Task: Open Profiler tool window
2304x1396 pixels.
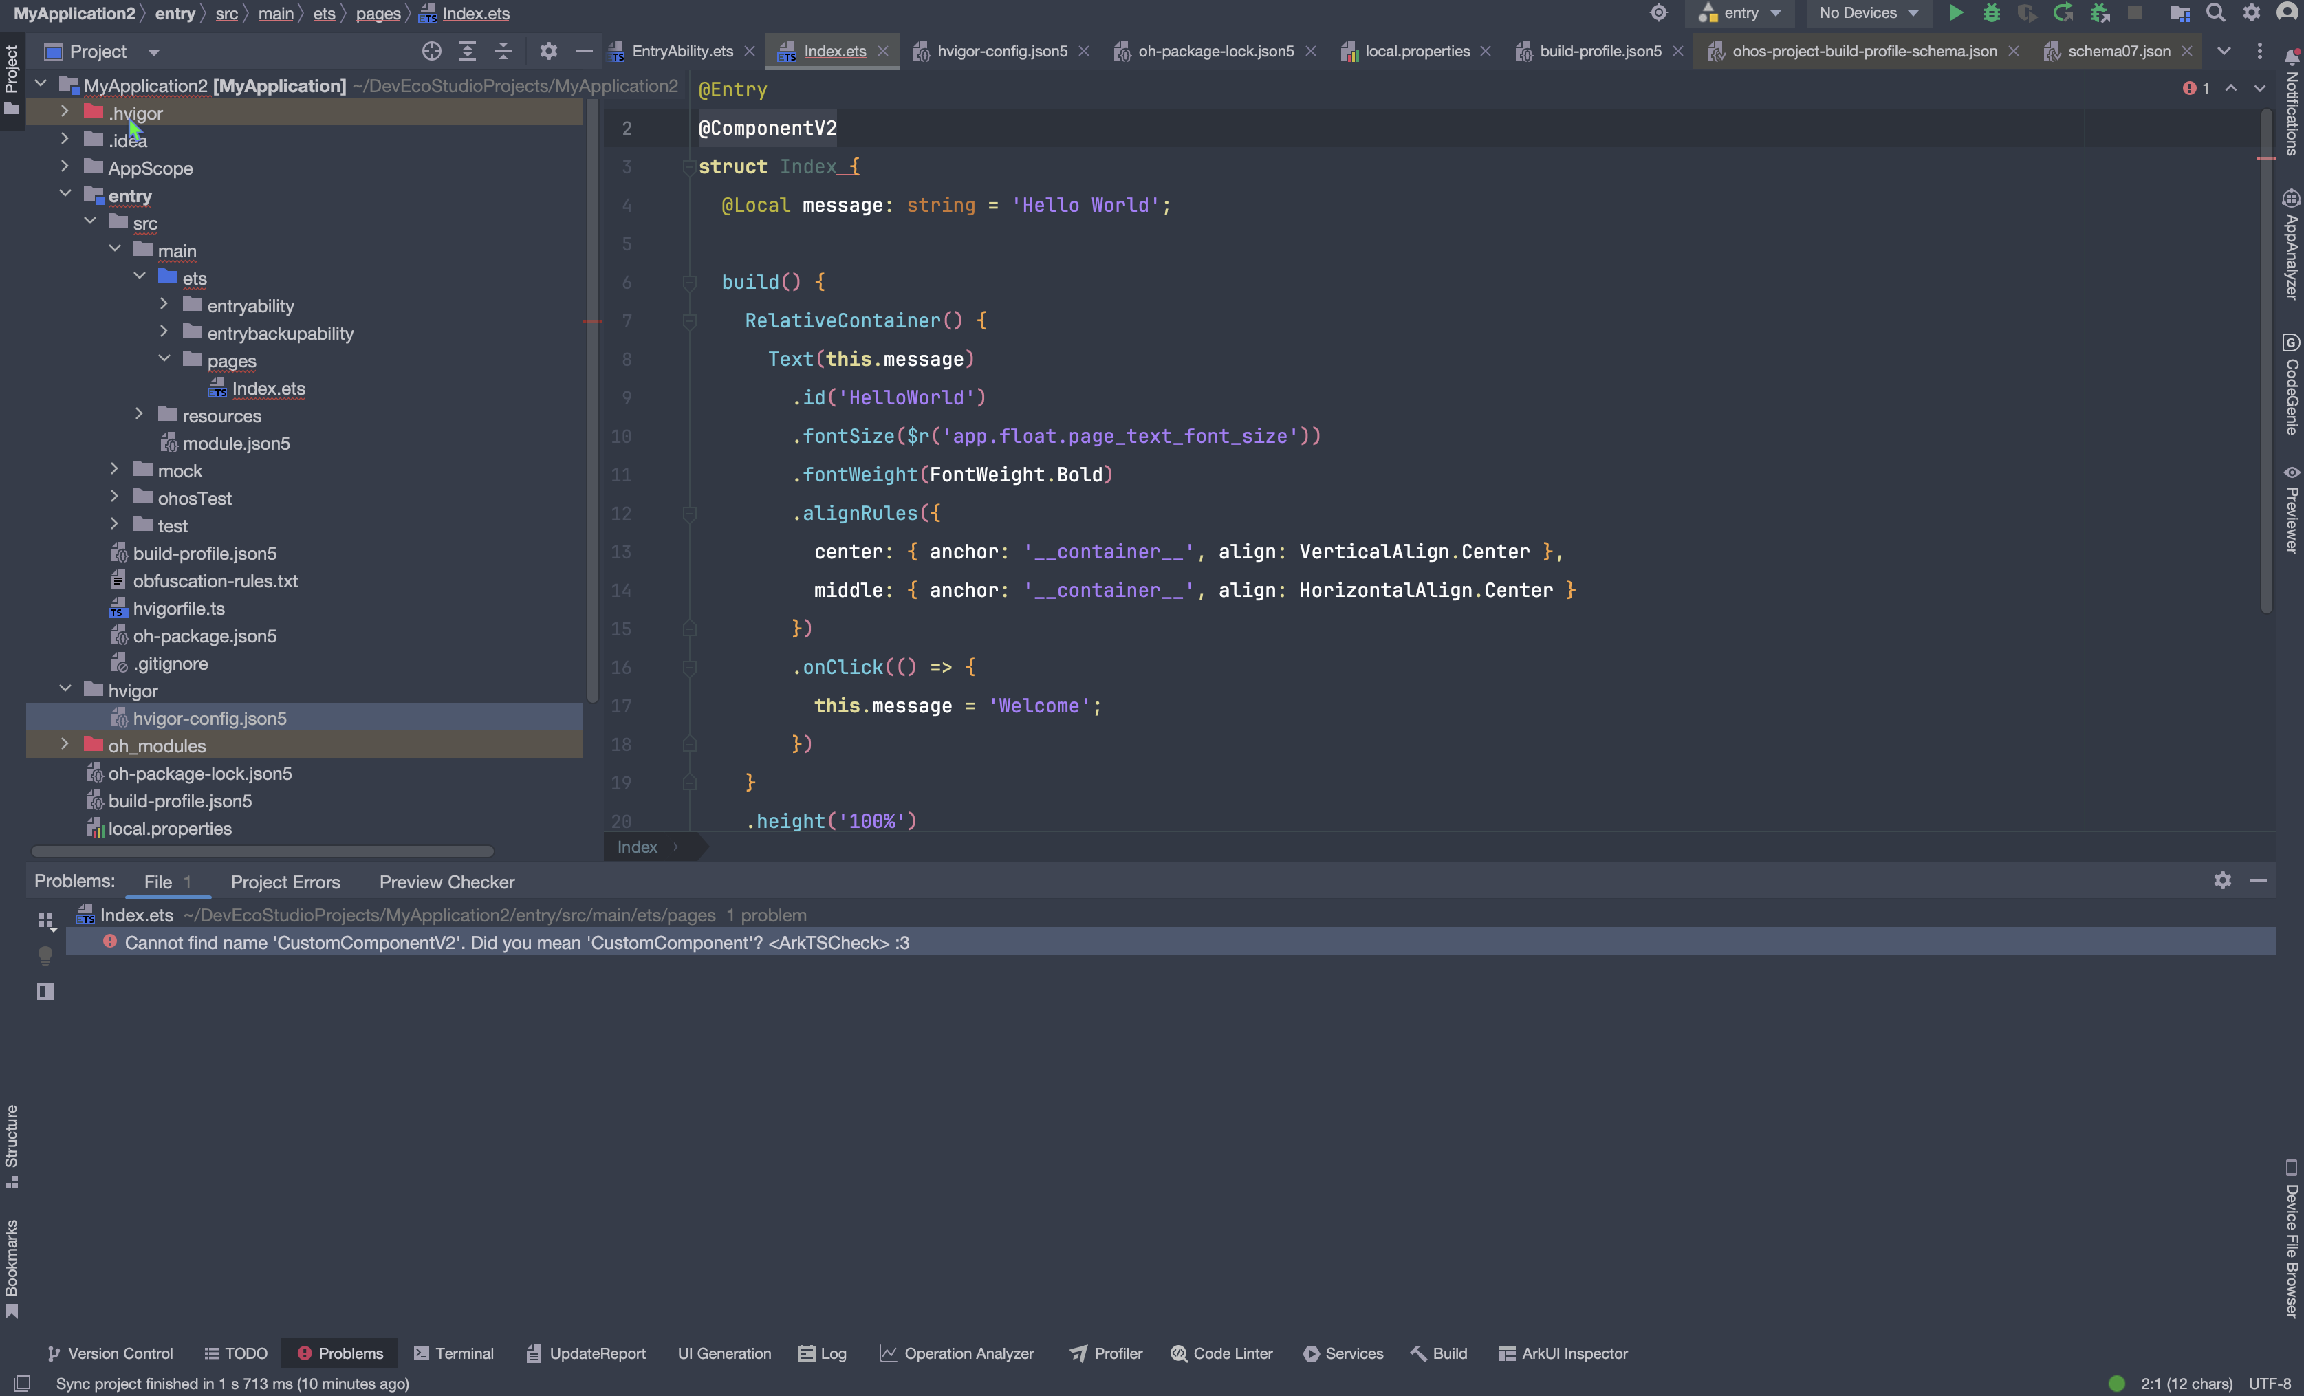Action: [x=1106, y=1353]
